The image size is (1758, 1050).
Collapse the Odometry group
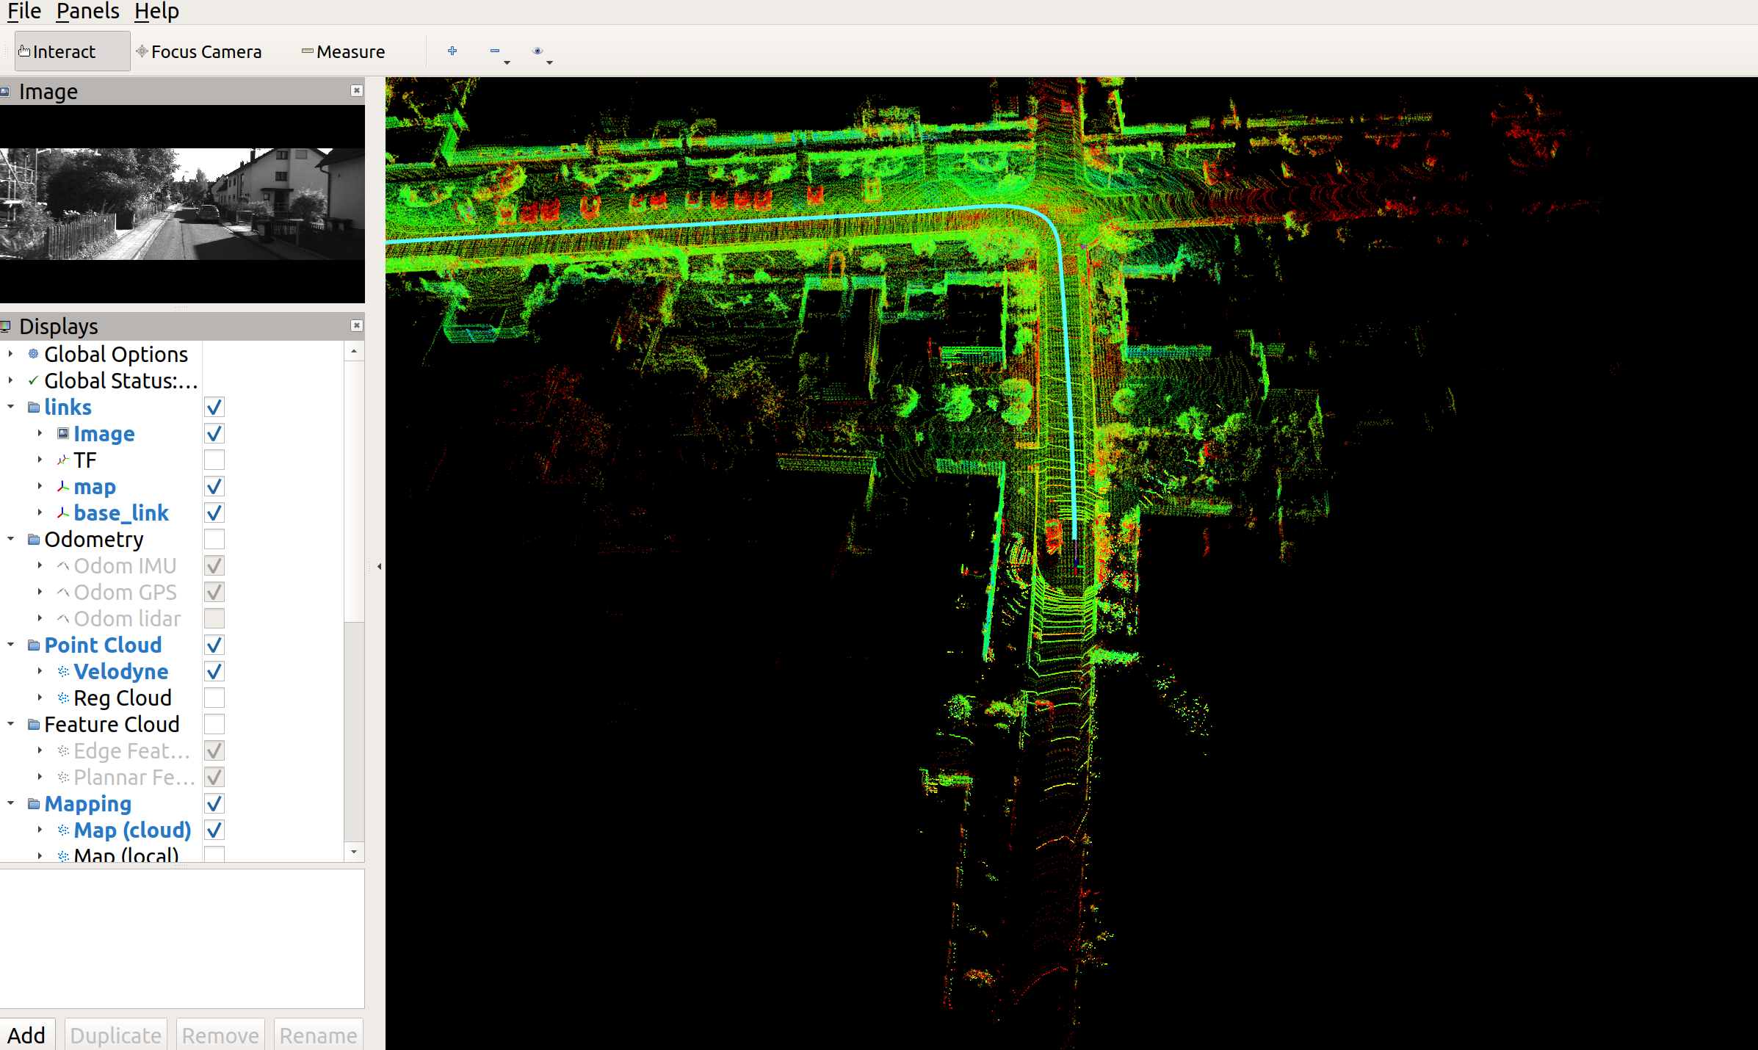[x=10, y=539]
